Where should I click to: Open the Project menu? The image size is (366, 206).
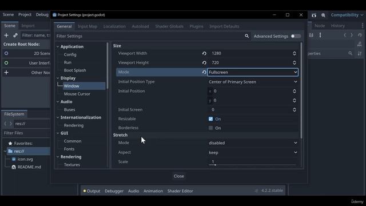click(25, 14)
